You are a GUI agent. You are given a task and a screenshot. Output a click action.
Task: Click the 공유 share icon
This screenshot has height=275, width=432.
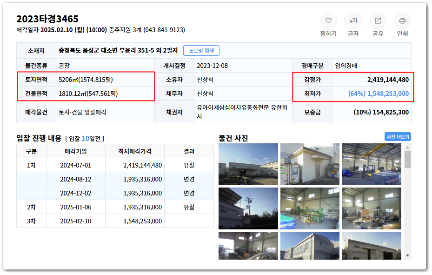point(378,20)
